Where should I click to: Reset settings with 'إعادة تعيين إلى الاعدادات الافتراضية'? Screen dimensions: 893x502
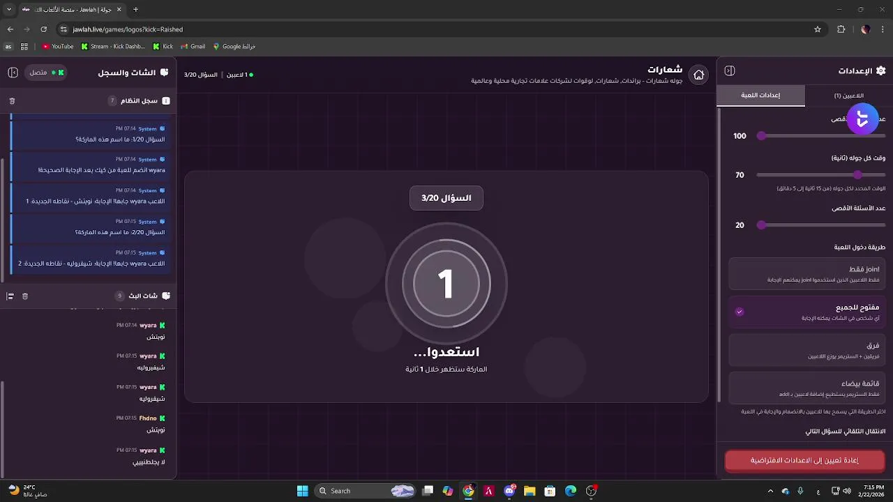(x=804, y=461)
